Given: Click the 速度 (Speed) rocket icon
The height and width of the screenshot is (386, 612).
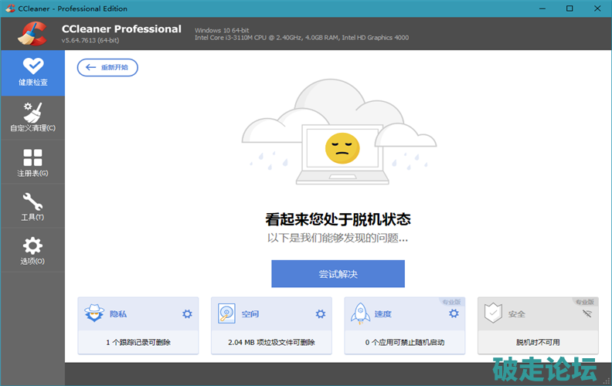Looking at the screenshot, I should tap(359, 313).
